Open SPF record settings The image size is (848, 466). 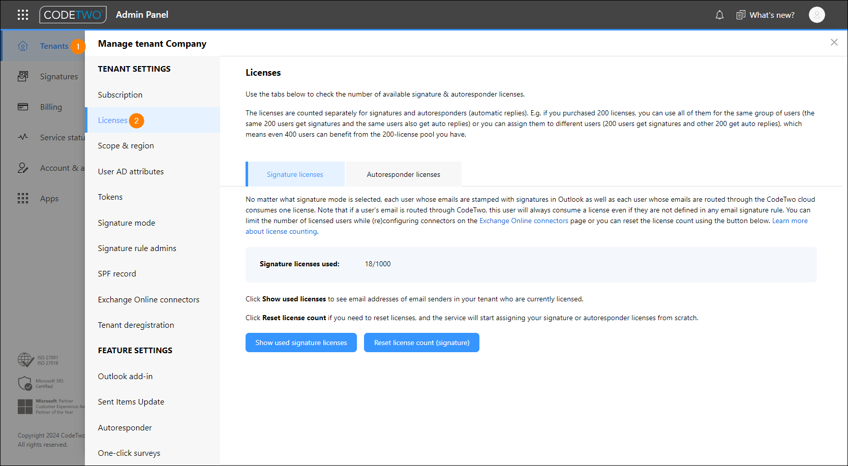coord(117,273)
